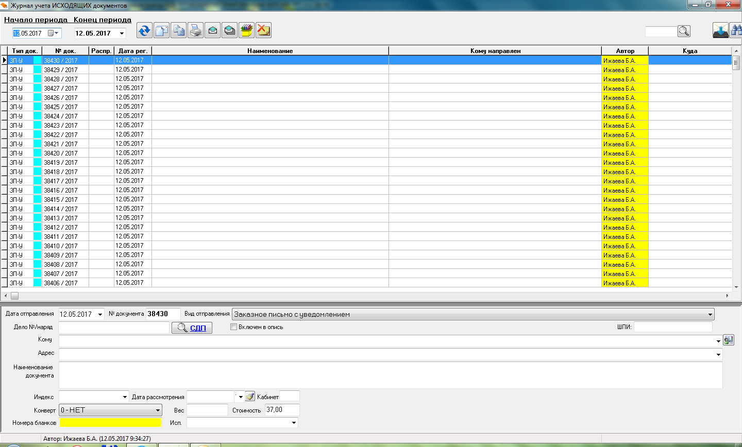The image size is (742, 447).
Task: Click the icon right of the Кому field
Action: (x=729, y=340)
